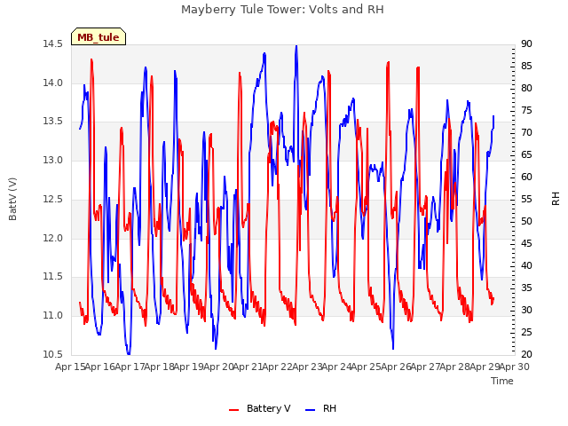
Task: Click the 75 right axis tick label
Action: point(526,110)
